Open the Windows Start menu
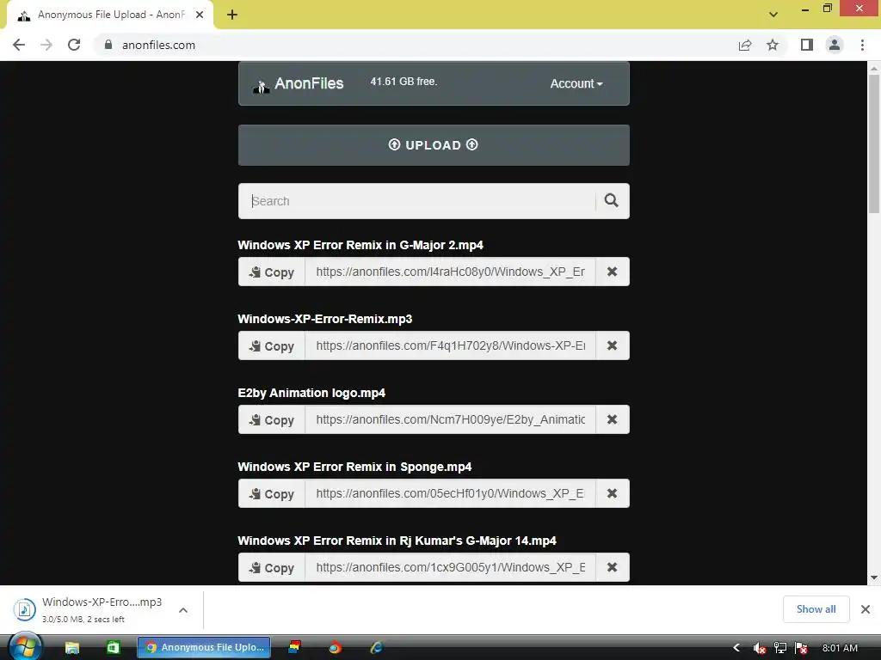Screen dimensions: 881x660 click(x=25, y=648)
